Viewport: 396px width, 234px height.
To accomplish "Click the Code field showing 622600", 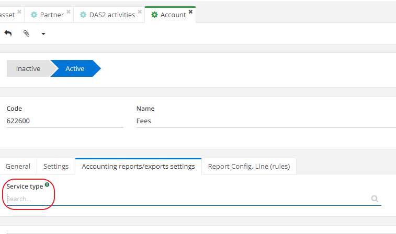I will [65, 121].
